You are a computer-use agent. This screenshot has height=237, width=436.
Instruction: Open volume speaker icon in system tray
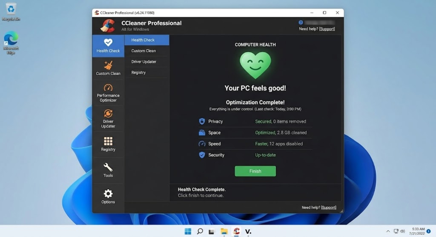[402, 231]
